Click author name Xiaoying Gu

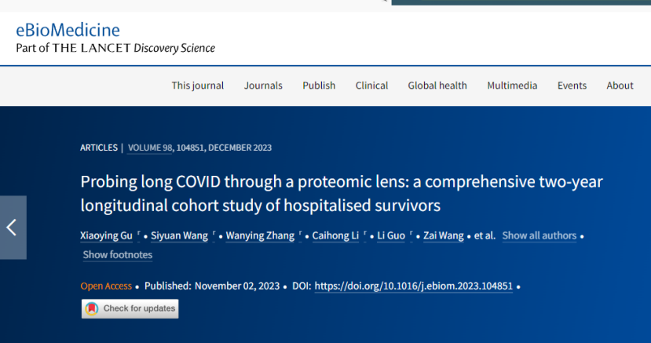(x=108, y=235)
